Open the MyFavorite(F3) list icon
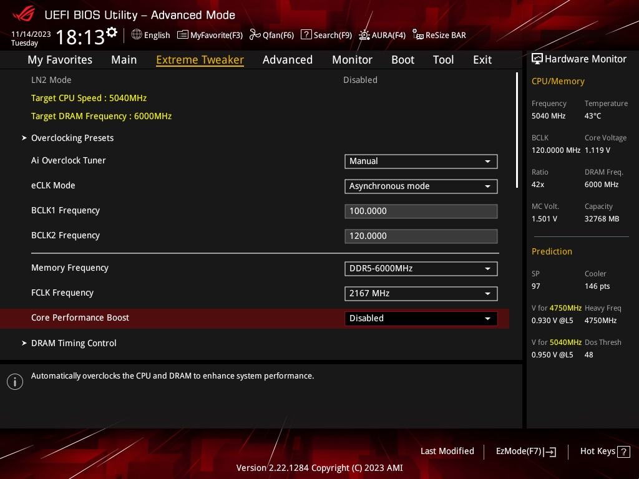Screen dimensions: 639x479 [183, 35]
